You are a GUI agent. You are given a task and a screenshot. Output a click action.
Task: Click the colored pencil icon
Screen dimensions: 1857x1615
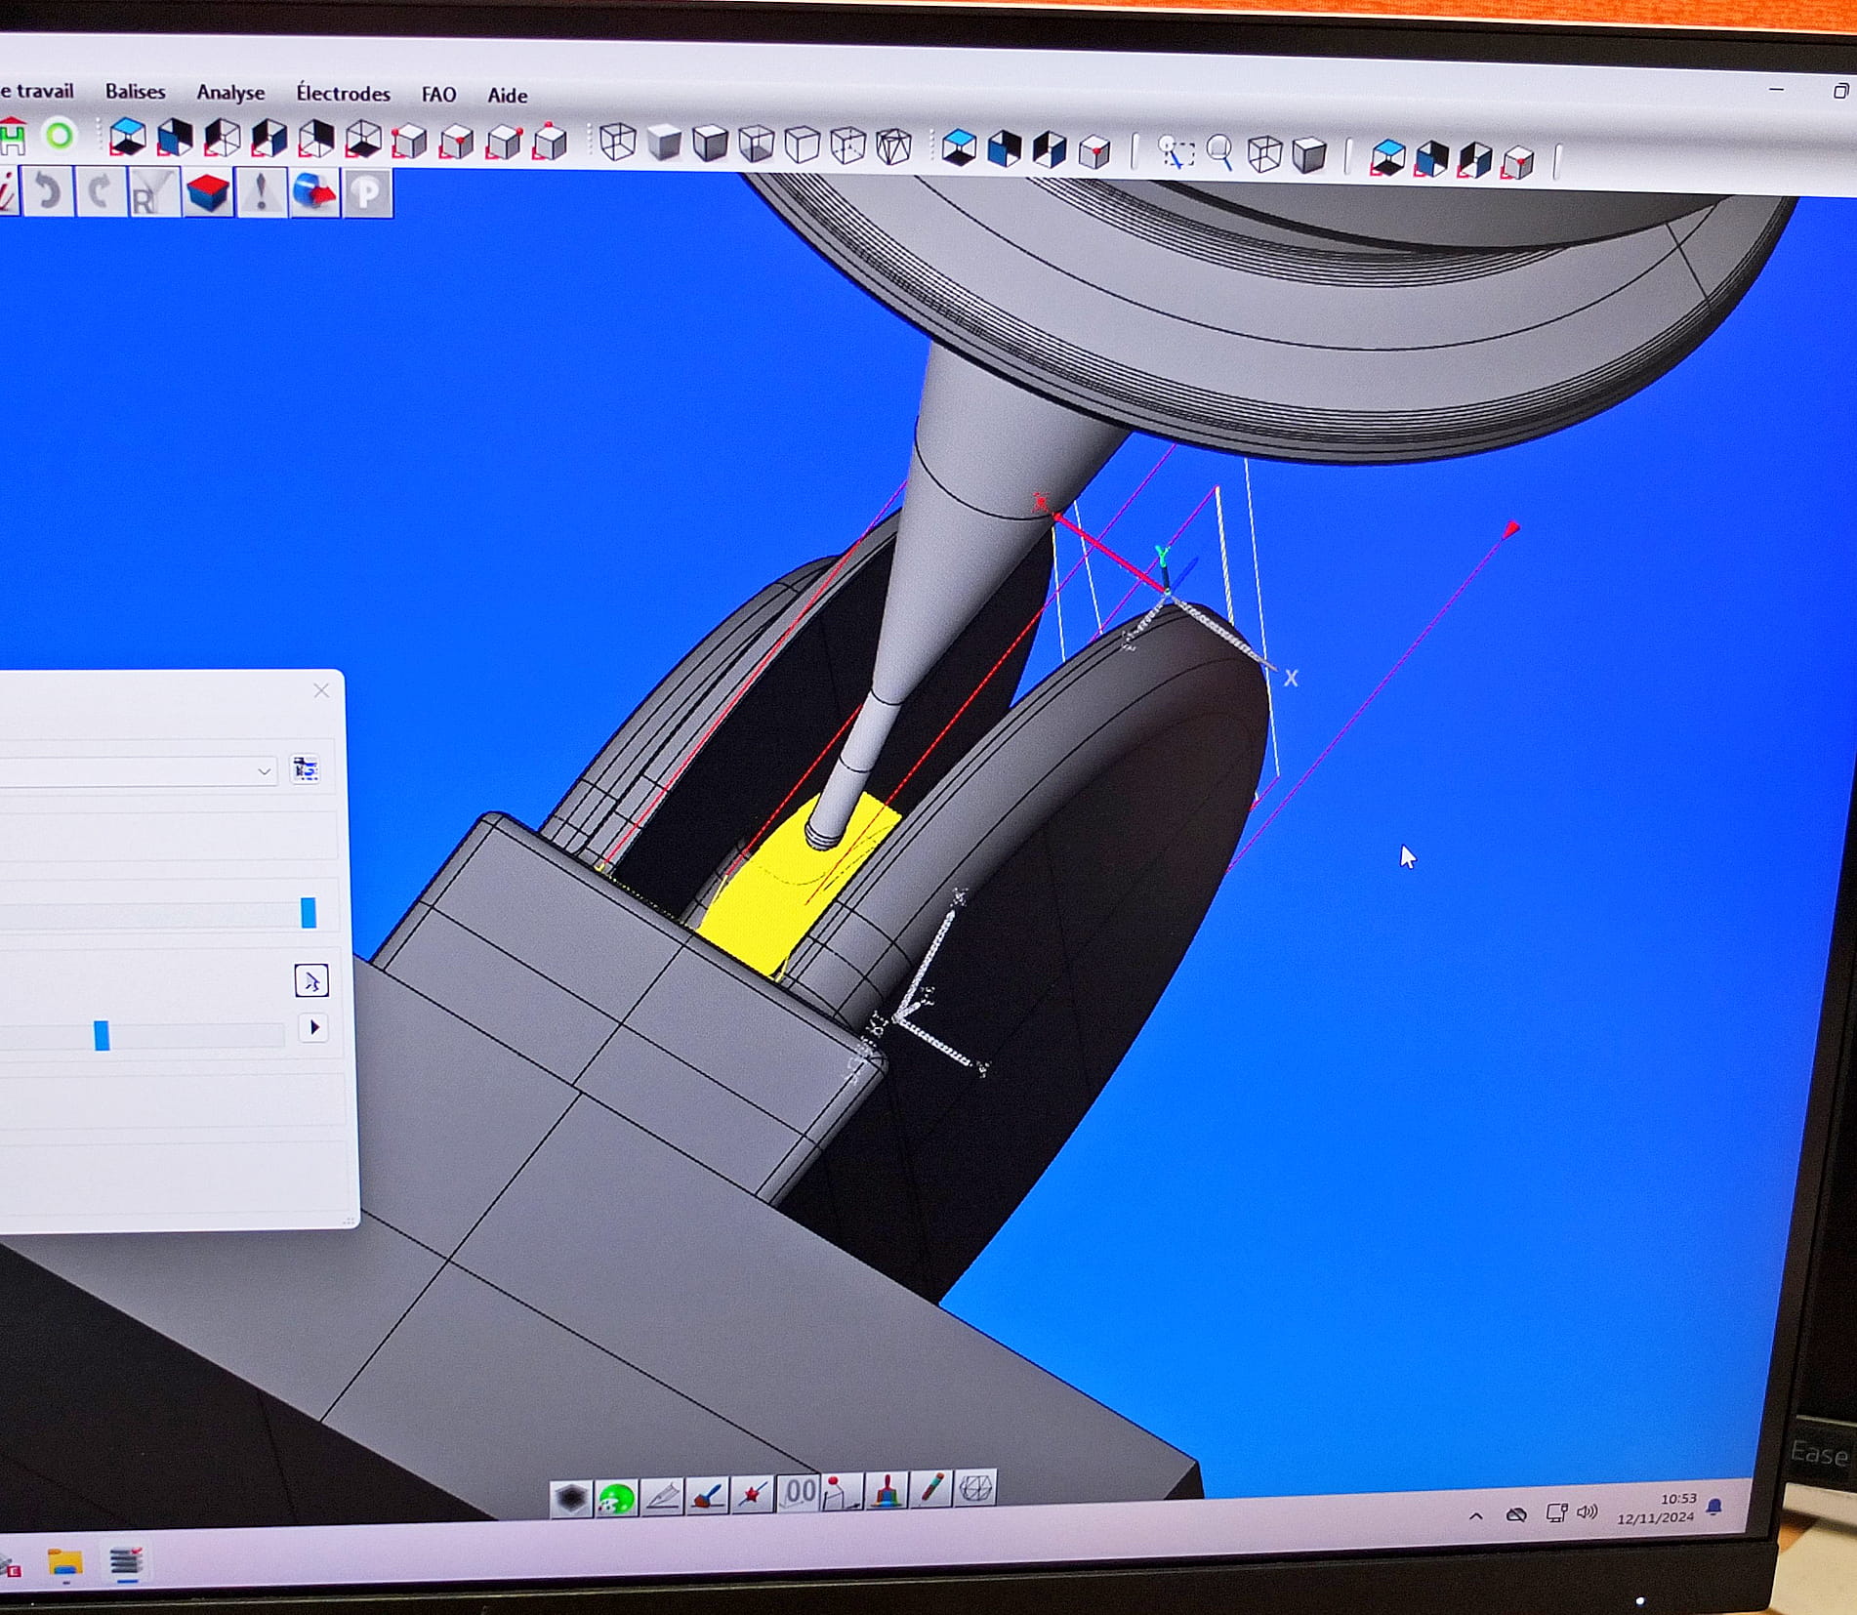point(931,1489)
